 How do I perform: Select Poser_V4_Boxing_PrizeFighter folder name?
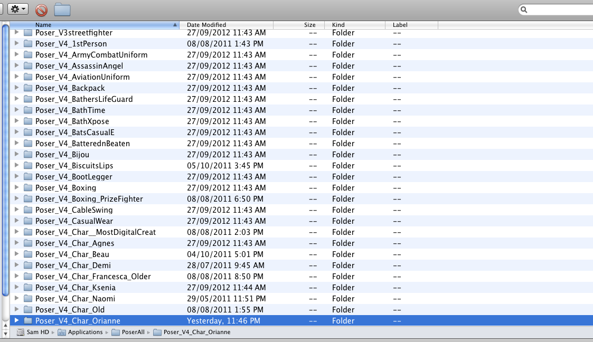coord(89,199)
